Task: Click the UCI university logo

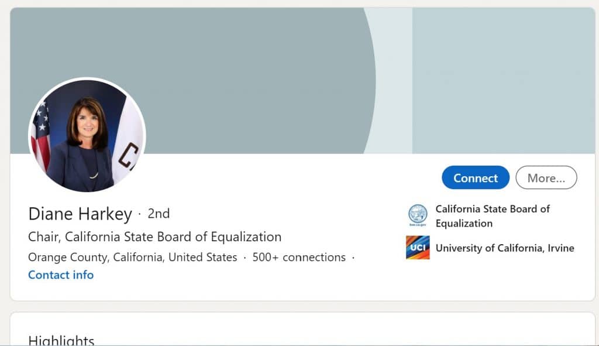Action: click(x=418, y=248)
